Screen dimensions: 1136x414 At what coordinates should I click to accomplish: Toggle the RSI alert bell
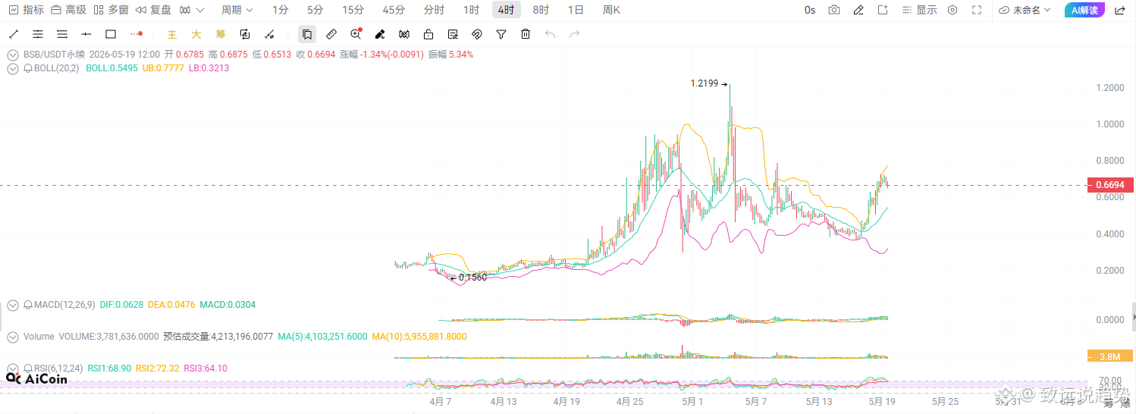click(28, 369)
